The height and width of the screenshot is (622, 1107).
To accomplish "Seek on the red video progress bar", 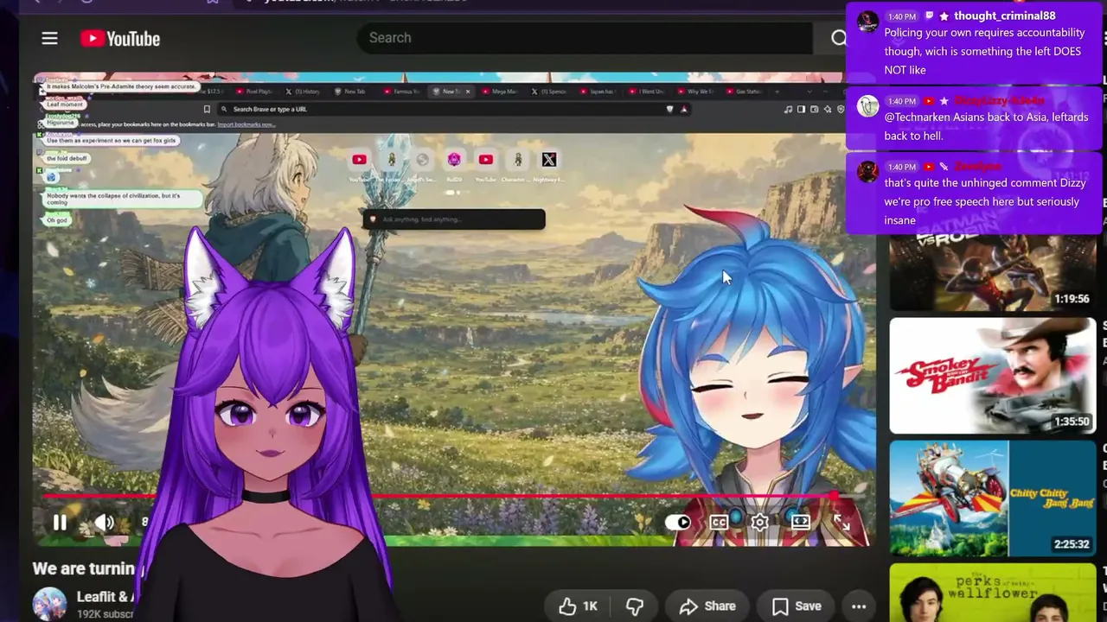I will (439, 496).
